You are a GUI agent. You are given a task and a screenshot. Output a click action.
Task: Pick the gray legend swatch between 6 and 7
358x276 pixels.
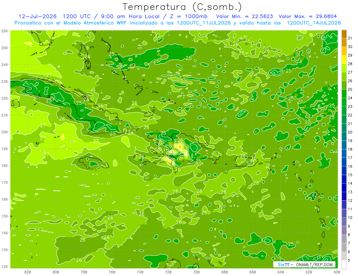(x=344, y=247)
